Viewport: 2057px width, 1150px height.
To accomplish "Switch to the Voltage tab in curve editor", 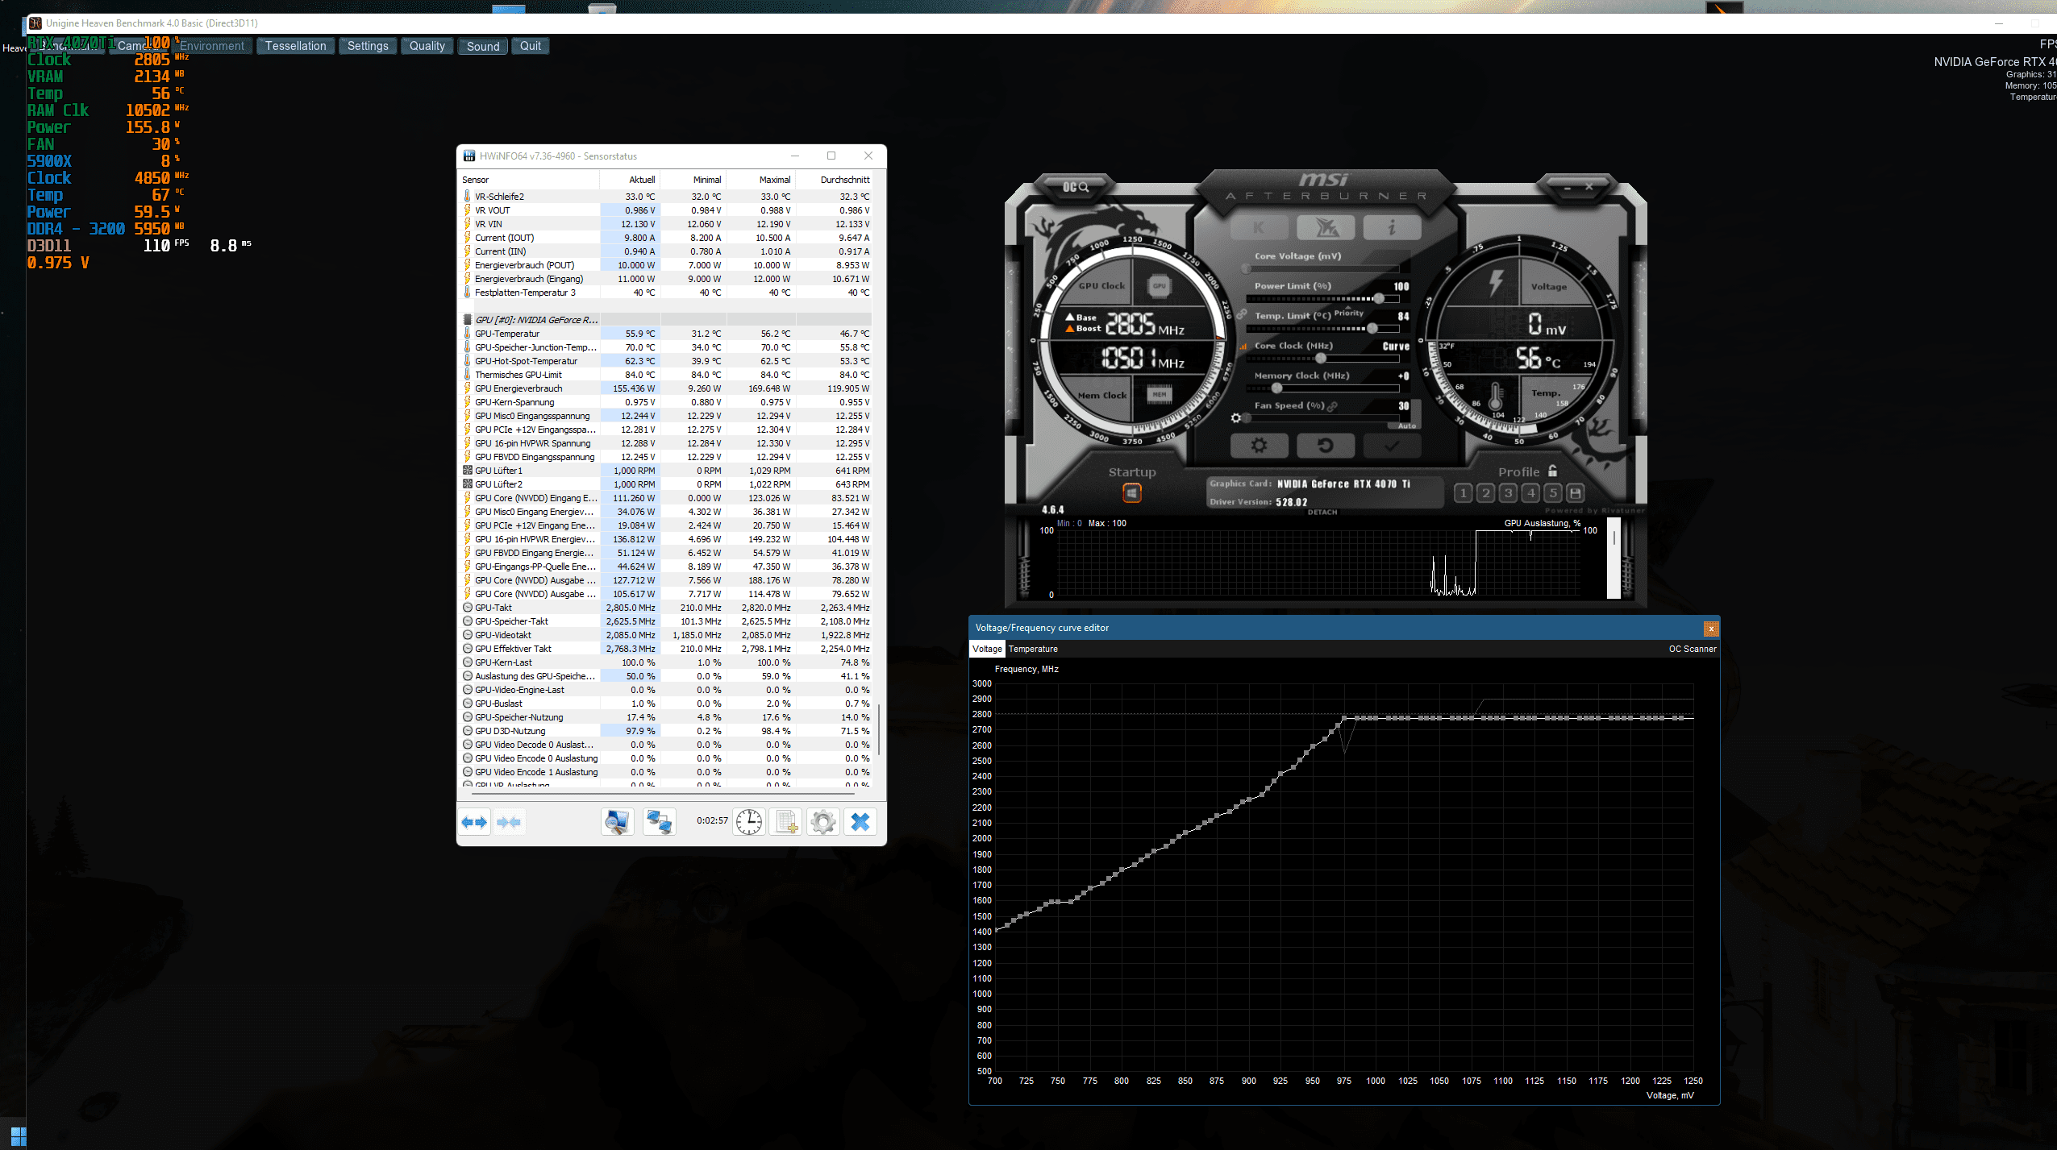I will [x=987, y=649].
